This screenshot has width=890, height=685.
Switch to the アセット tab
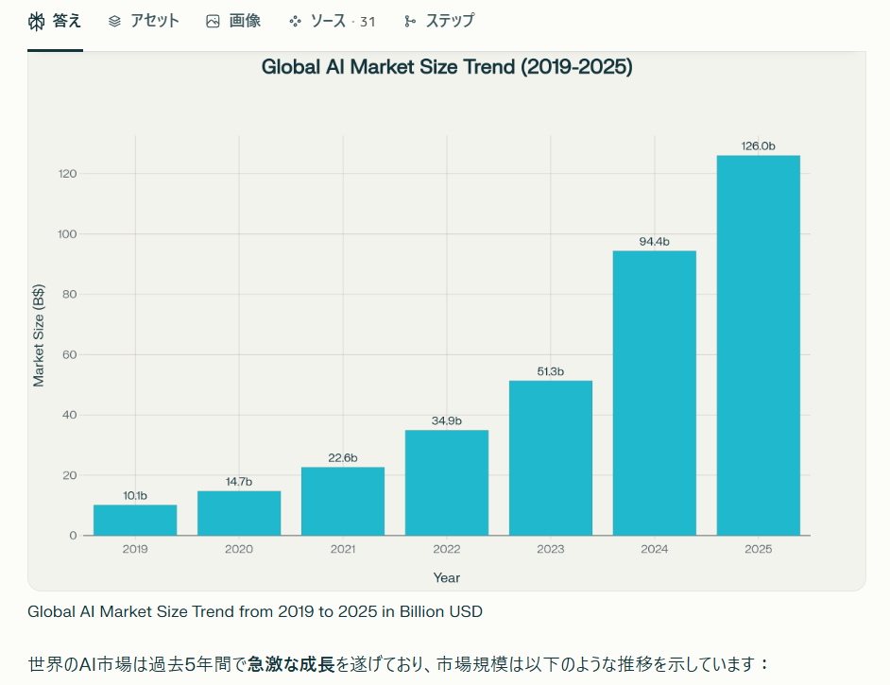pyautogui.click(x=154, y=21)
